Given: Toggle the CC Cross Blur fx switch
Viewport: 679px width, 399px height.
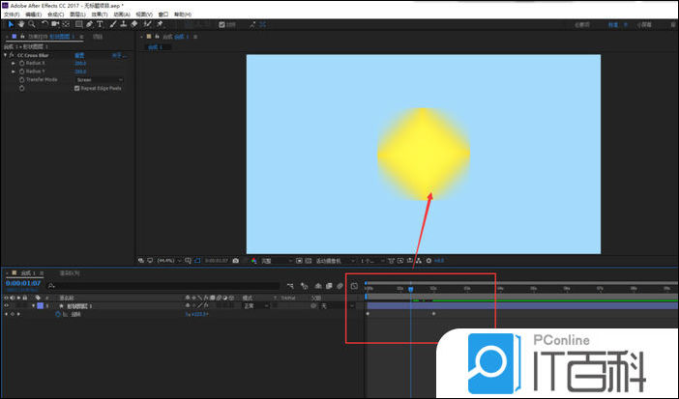Looking at the screenshot, I should (x=13, y=56).
